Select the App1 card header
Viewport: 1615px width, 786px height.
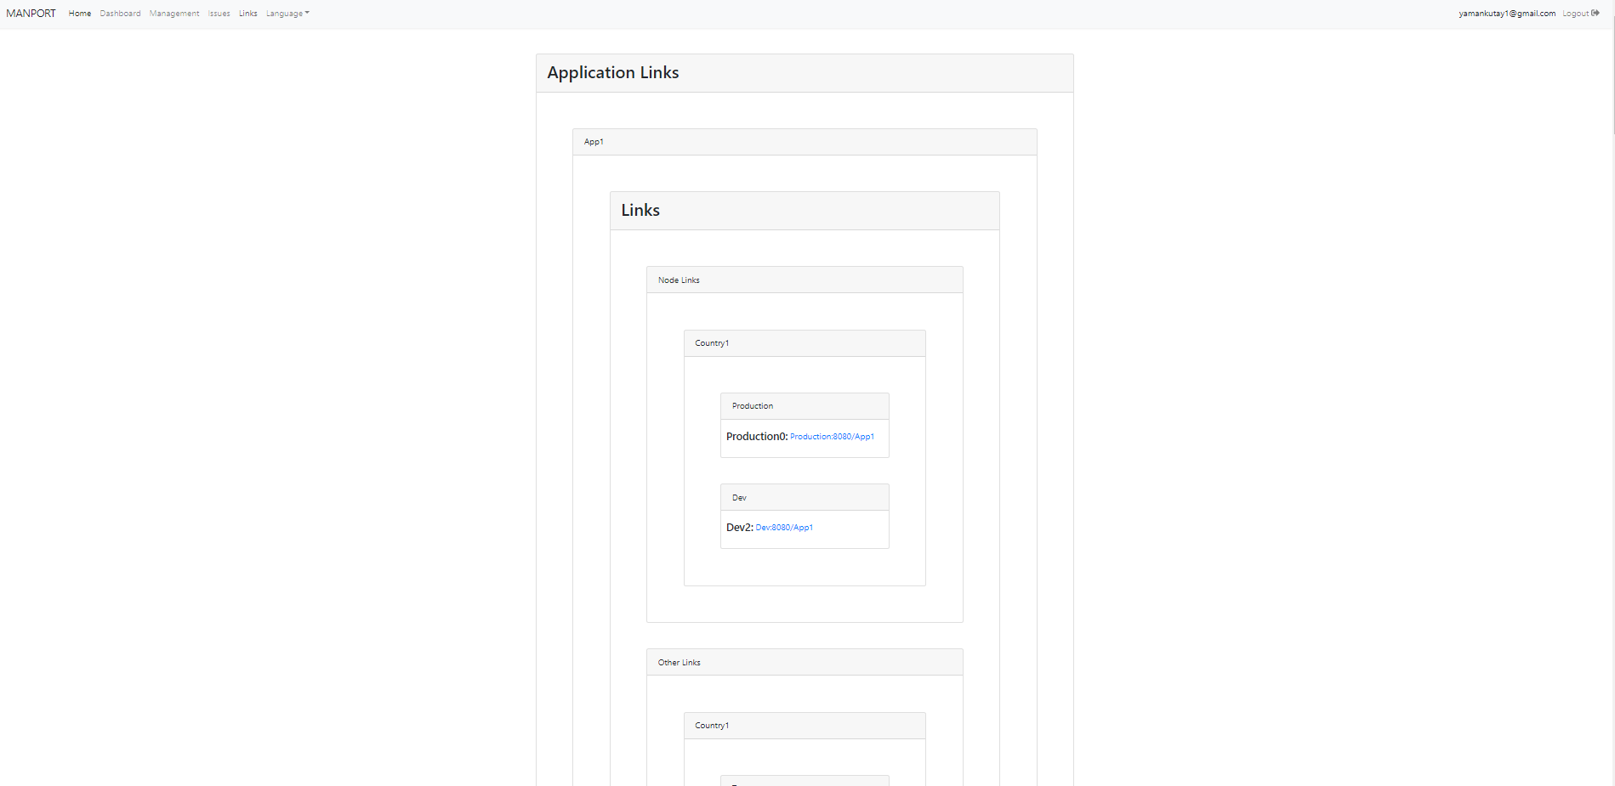(x=805, y=142)
